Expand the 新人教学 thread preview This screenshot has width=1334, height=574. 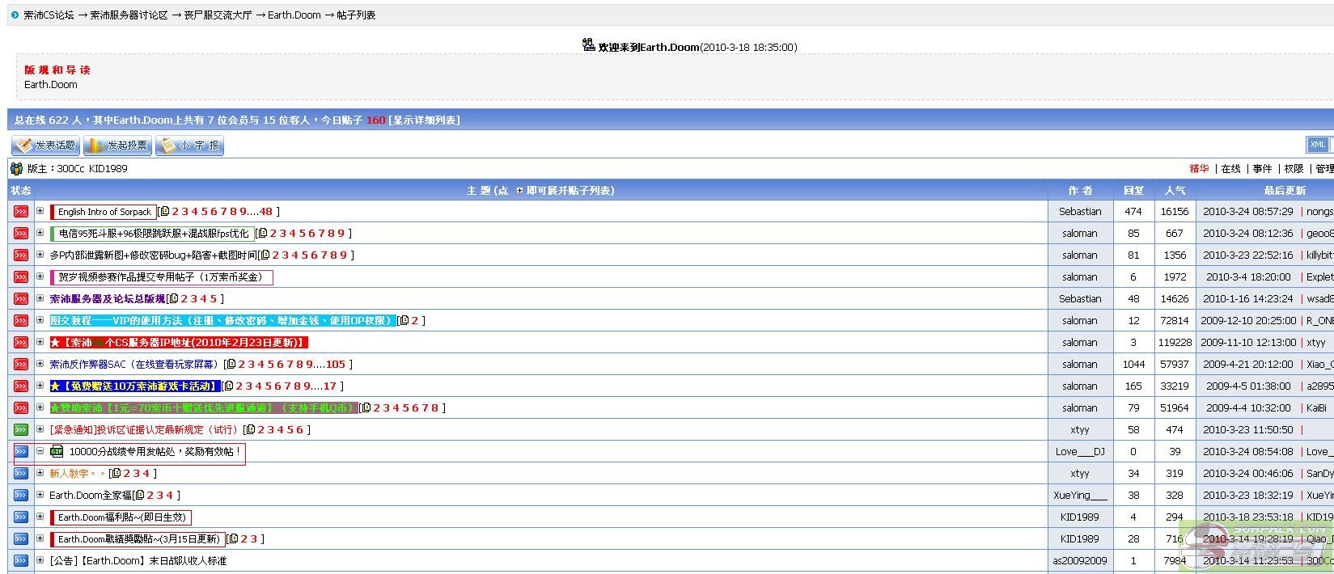[x=40, y=473]
